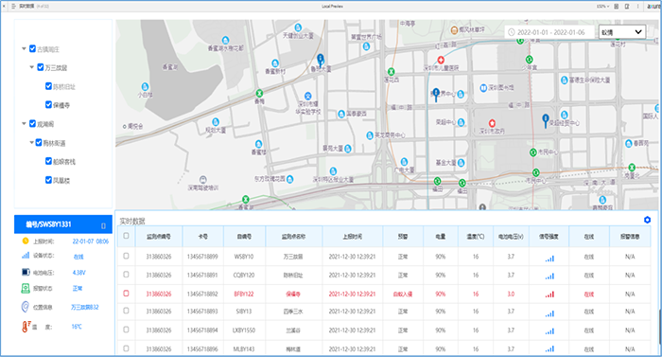
Task: Open the 132% zoom level dropdown
Action: [x=603, y=7]
